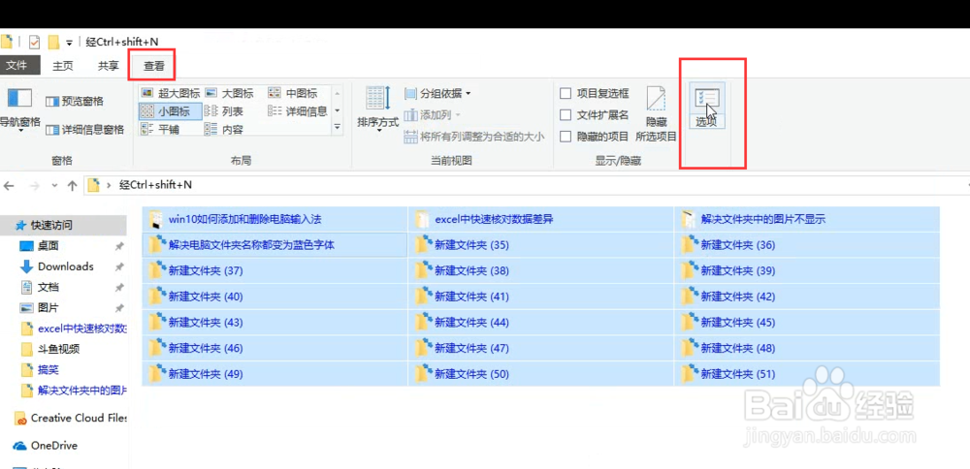Screen dimensions: 970x469
Task: Open the 分组依据 group by dropdown
Action: (437, 93)
